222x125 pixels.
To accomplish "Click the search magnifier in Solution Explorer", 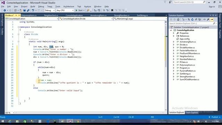I will [x=214, y=23].
